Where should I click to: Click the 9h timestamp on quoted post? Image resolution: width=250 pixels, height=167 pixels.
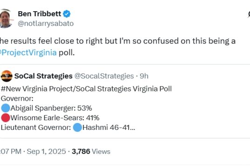(x=144, y=76)
